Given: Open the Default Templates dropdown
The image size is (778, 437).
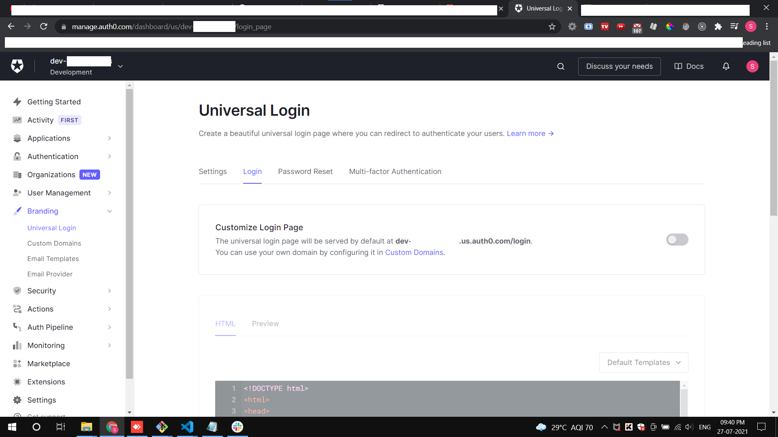Looking at the screenshot, I should 643,363.
